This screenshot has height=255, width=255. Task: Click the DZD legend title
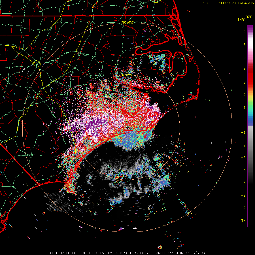[x=249, y=17]
